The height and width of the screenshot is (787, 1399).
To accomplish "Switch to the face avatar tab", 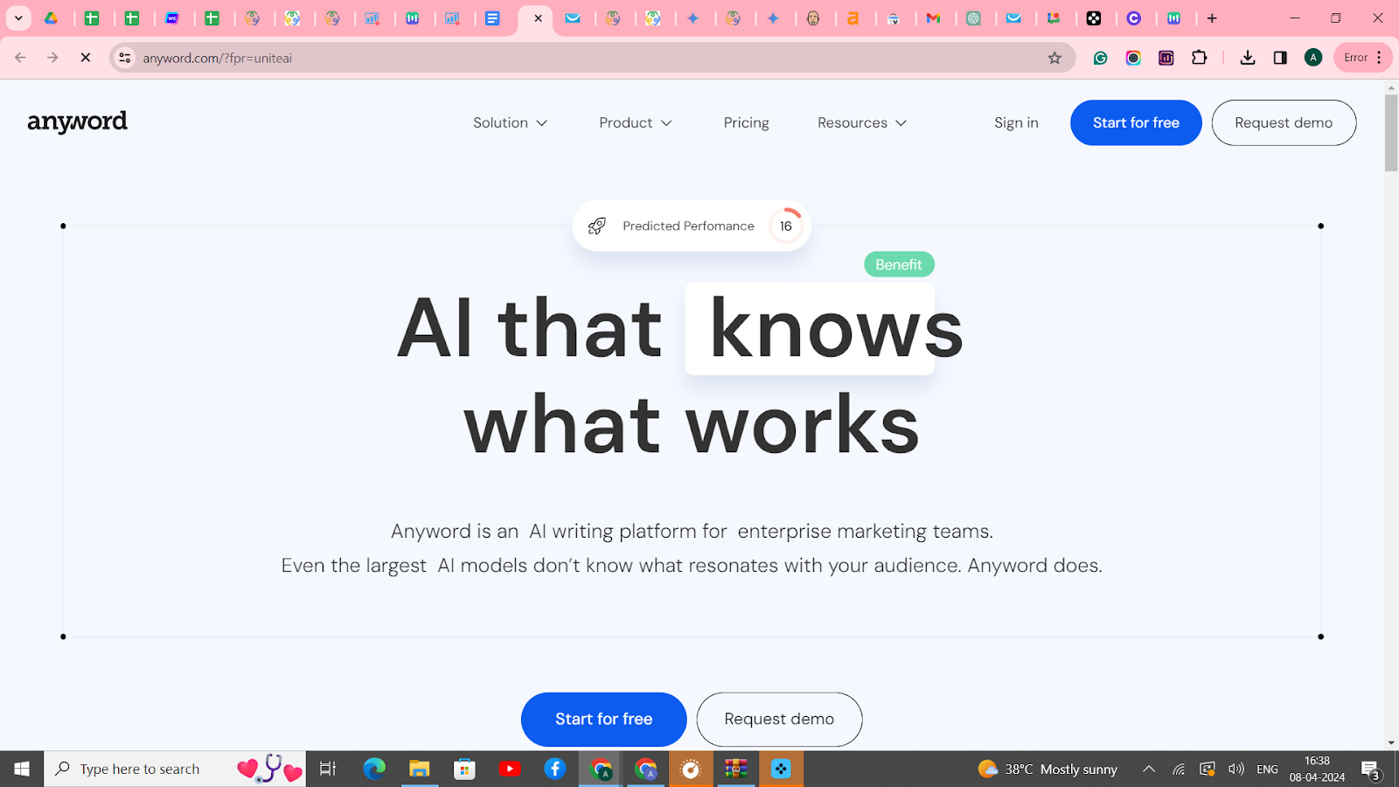I will (x=813, y=17).
